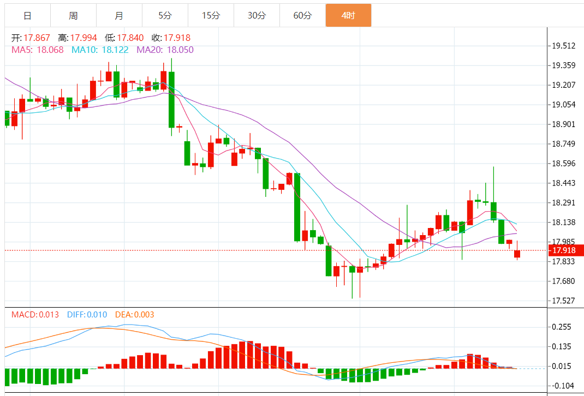The width and height of the screenshot is (584, 396).
Task: Switch chart to 5分 interval
Action: 165,15
